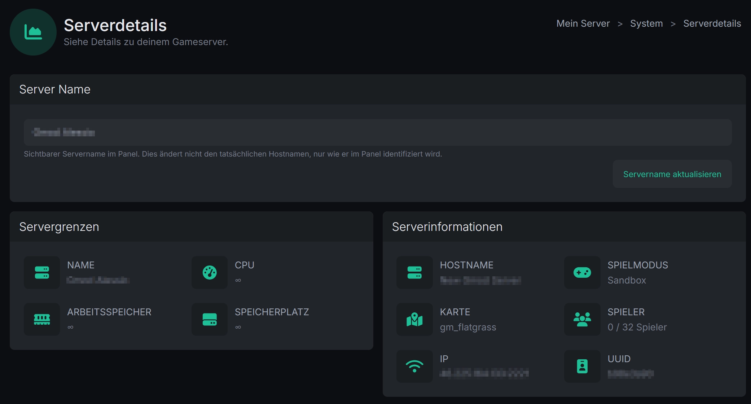
Task: Click the NAME server stack icon
Action: 42,272
